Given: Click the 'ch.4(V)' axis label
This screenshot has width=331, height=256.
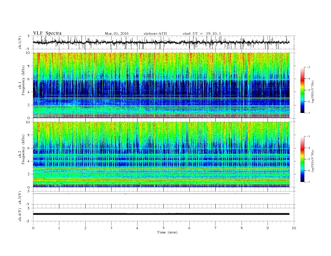Looking at the screenshot, I should coord(20,215).
